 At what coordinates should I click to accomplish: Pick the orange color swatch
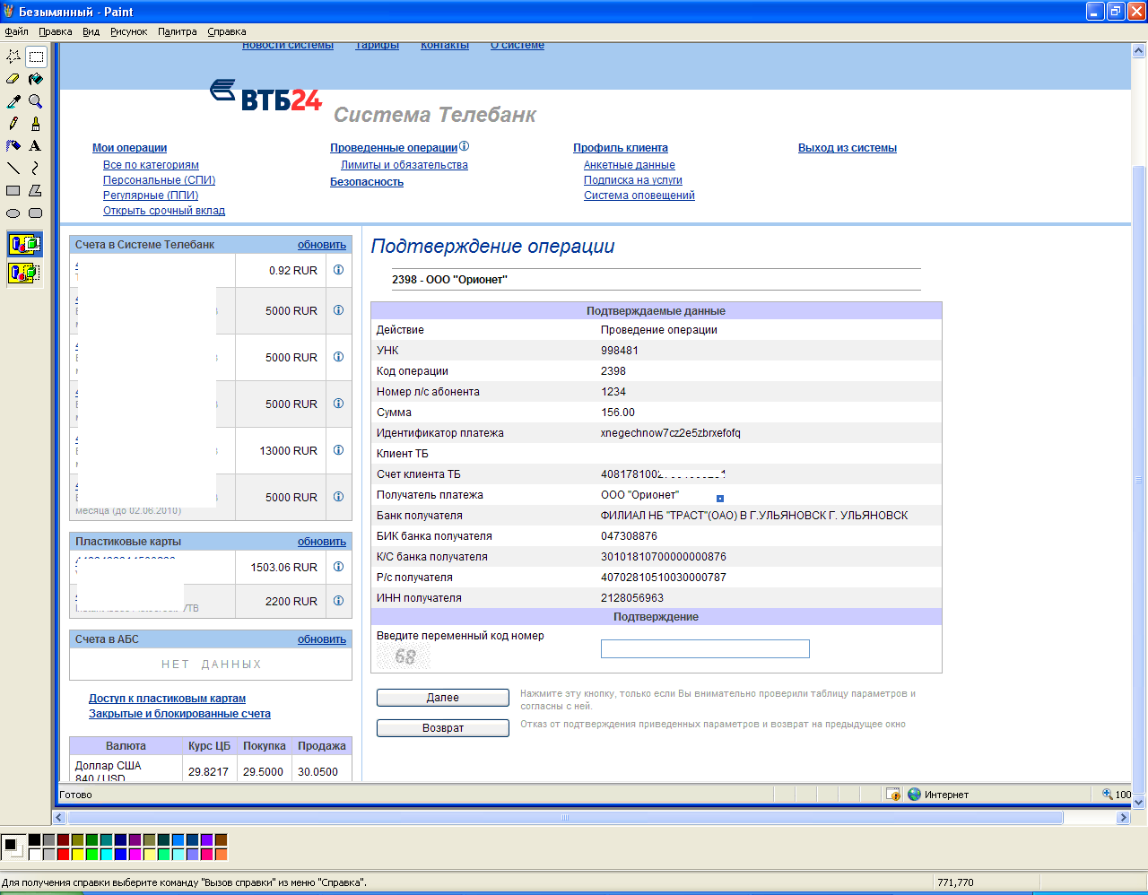pyautogui.click(x=221, y=855)
